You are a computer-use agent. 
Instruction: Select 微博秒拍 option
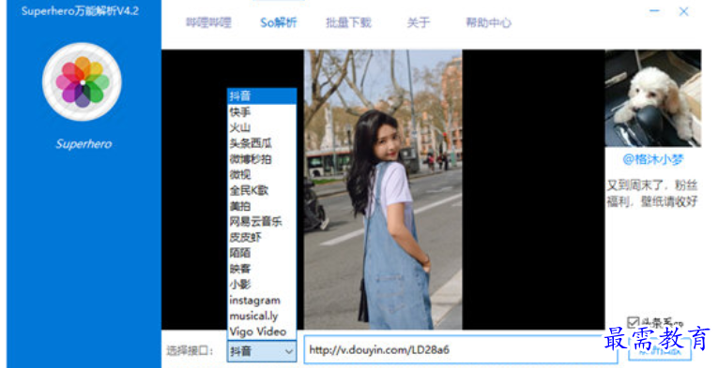pyautogui.click(x=262, y=159)
